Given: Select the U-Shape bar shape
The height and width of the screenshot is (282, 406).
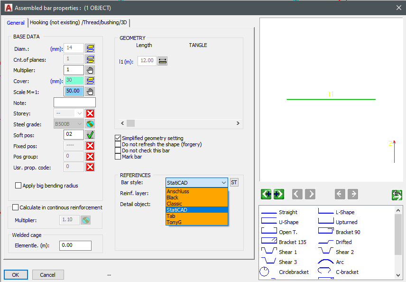Looking at the screenshot, I should tap(280, 222).
